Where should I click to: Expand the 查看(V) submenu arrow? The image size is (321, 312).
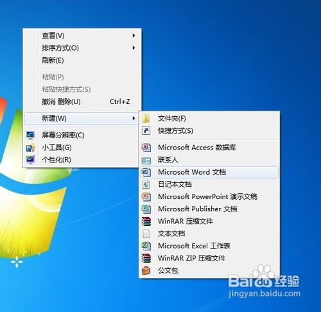coord(134,35)
